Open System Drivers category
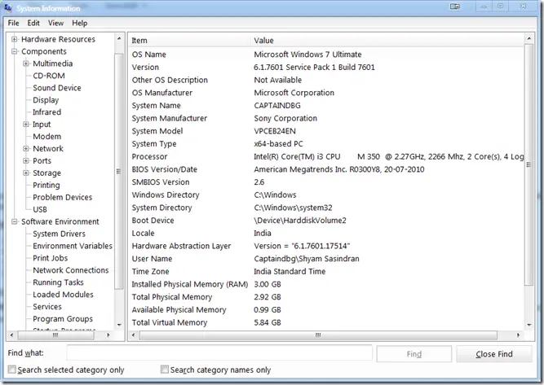Image resolution: width=544 pixels, height=385 pixels. coord(59,234)
